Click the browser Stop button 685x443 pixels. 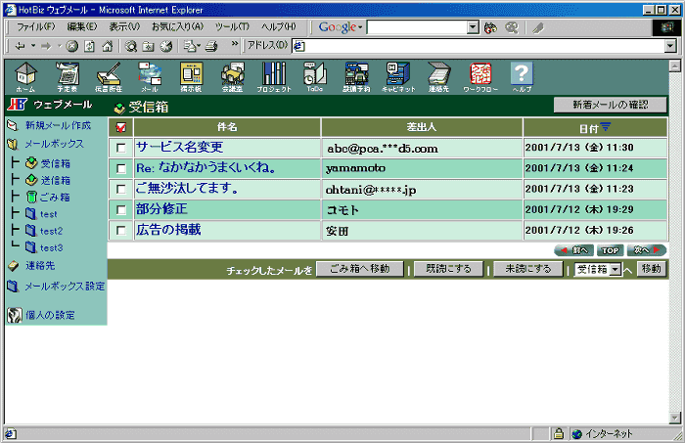pyautogui.click(x=72, y=46)
